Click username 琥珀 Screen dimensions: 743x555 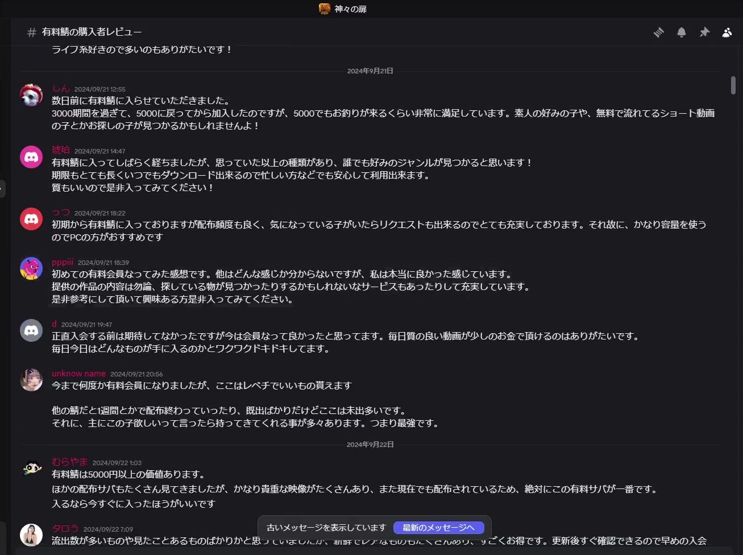coord(61,150)
